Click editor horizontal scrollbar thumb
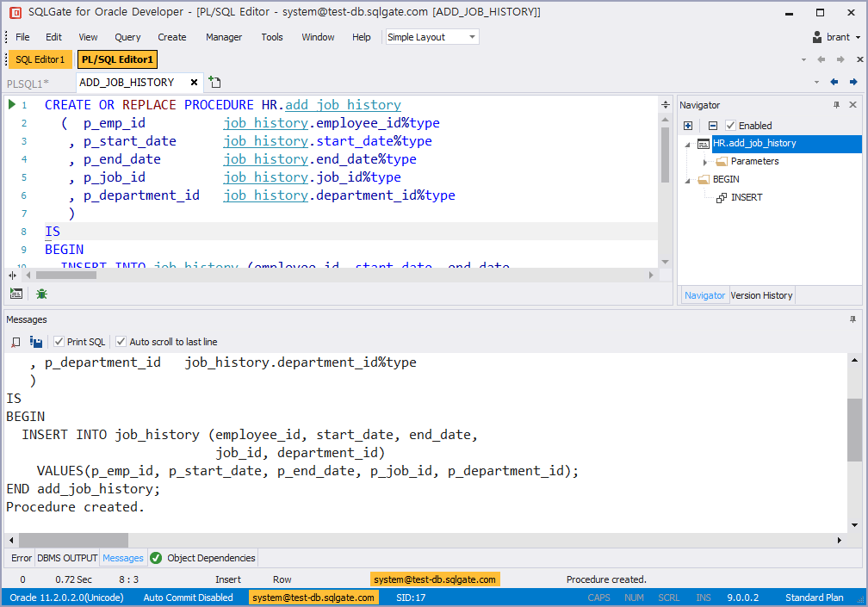This screenshot has width=868, height=607. (65, 275)
